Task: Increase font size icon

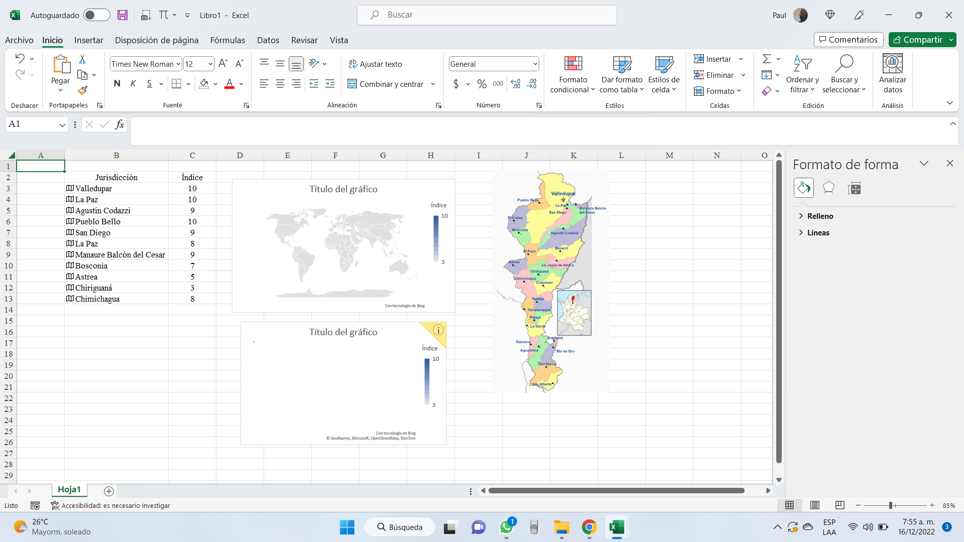Action: (223, 63)
